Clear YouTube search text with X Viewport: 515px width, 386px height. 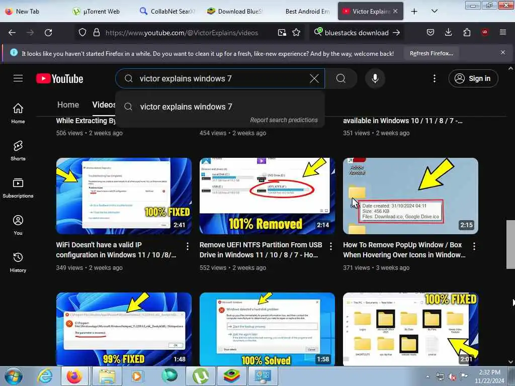[x=314, y=78]
